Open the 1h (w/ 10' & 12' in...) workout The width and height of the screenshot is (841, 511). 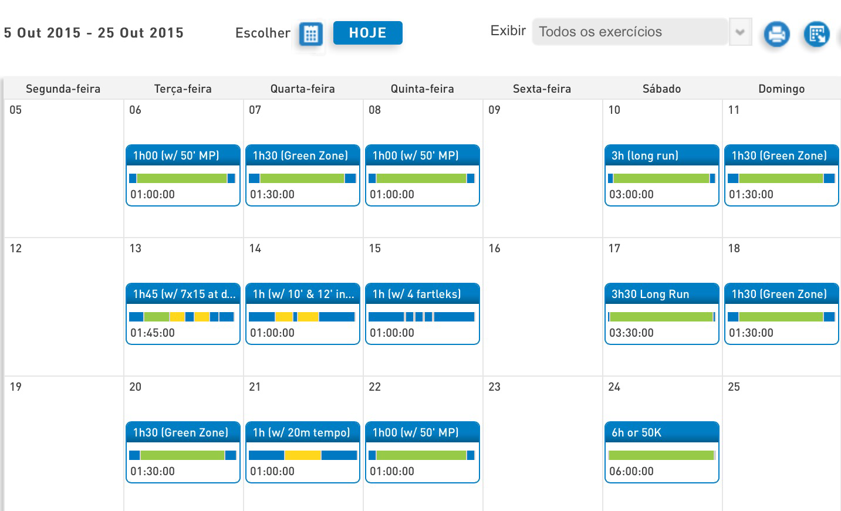(302, 295)
